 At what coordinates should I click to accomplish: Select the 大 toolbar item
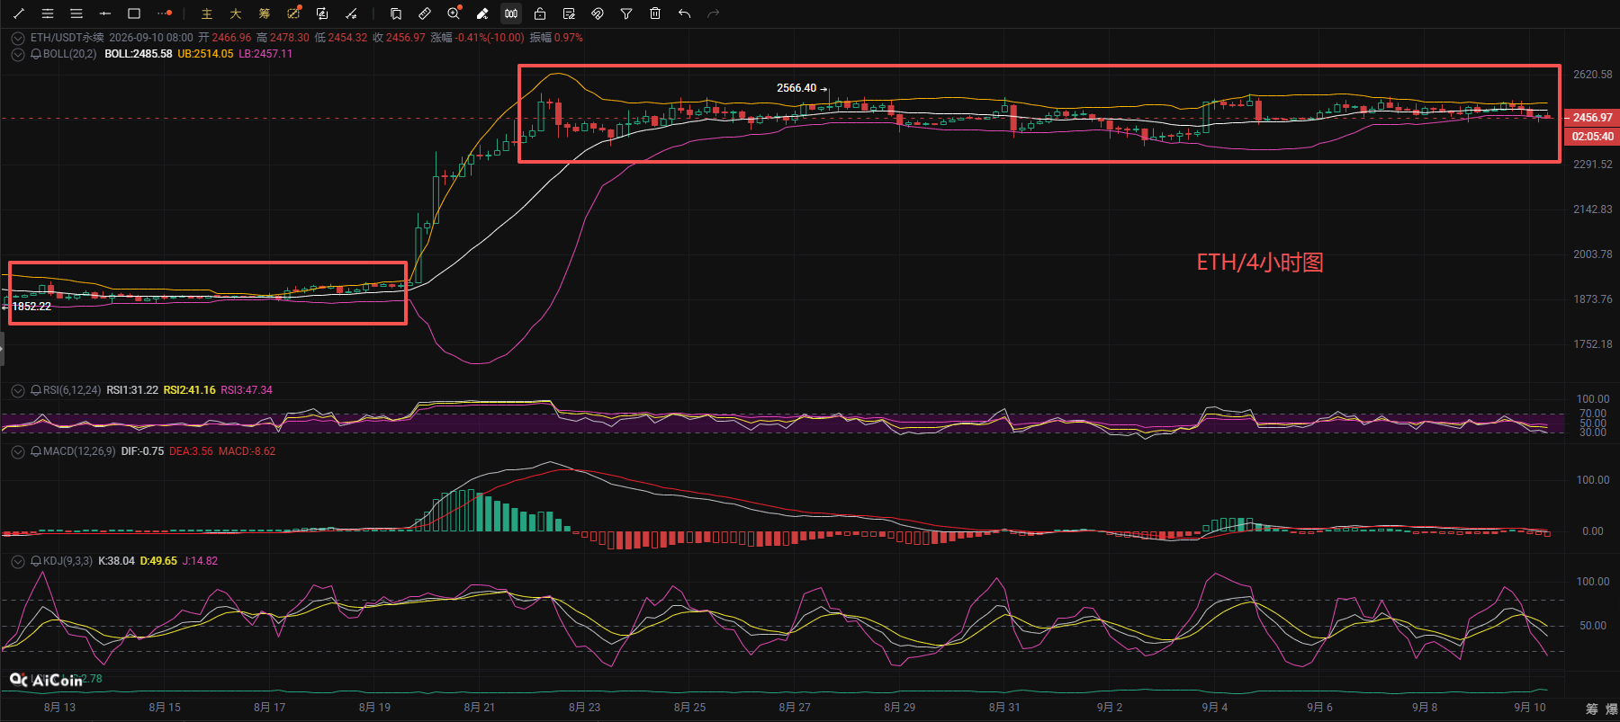(x=236, y=13)
